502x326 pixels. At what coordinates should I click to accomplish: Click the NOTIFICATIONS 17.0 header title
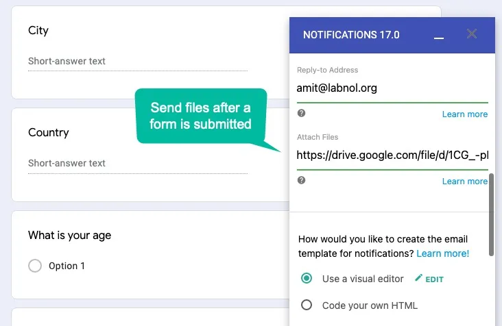point(351,35)
